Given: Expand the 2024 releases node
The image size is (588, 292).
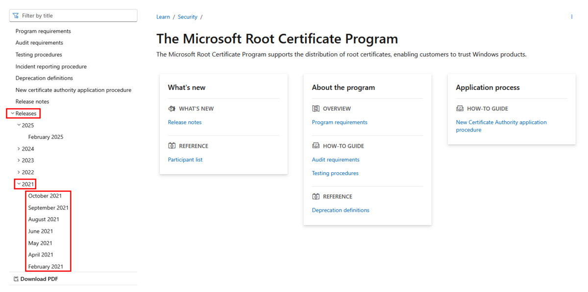Looking at the screenshot, I should click(x=19, y=149).
